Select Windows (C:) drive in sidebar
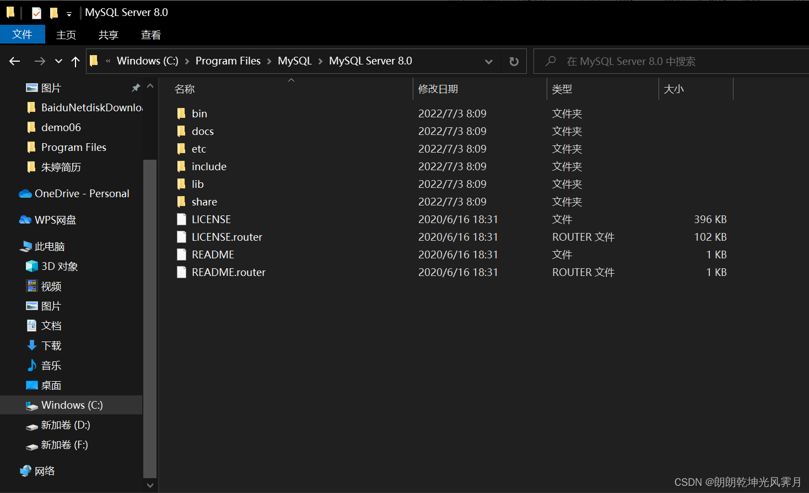 (x=71, y=405)
